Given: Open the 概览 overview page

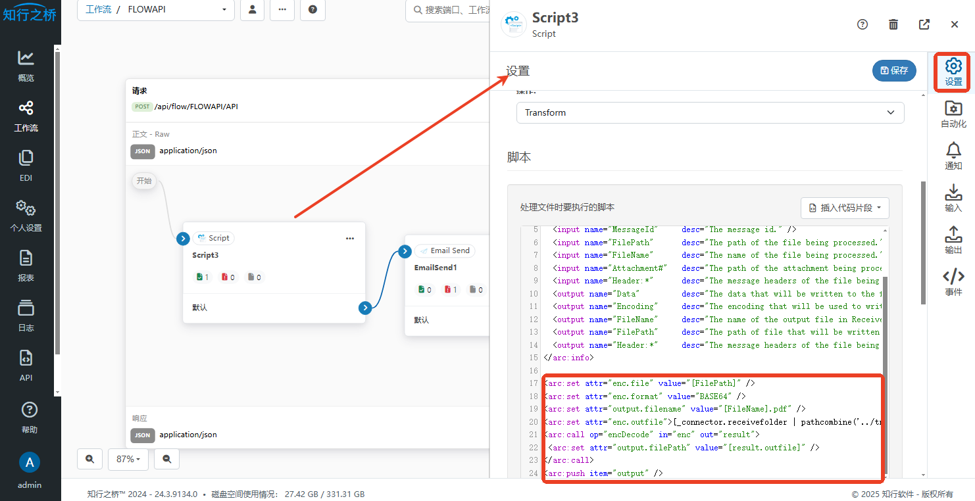Looking at the screenshot, I should 26,66.
